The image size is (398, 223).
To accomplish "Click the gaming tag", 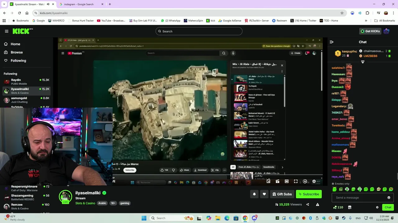I will [x=125, y=203].
